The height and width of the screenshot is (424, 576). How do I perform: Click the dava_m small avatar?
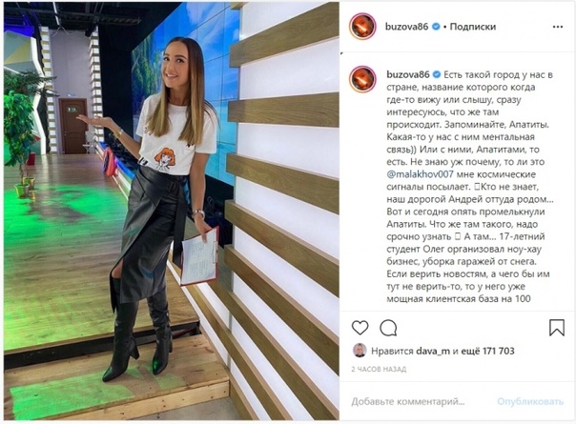pos(360,351)
